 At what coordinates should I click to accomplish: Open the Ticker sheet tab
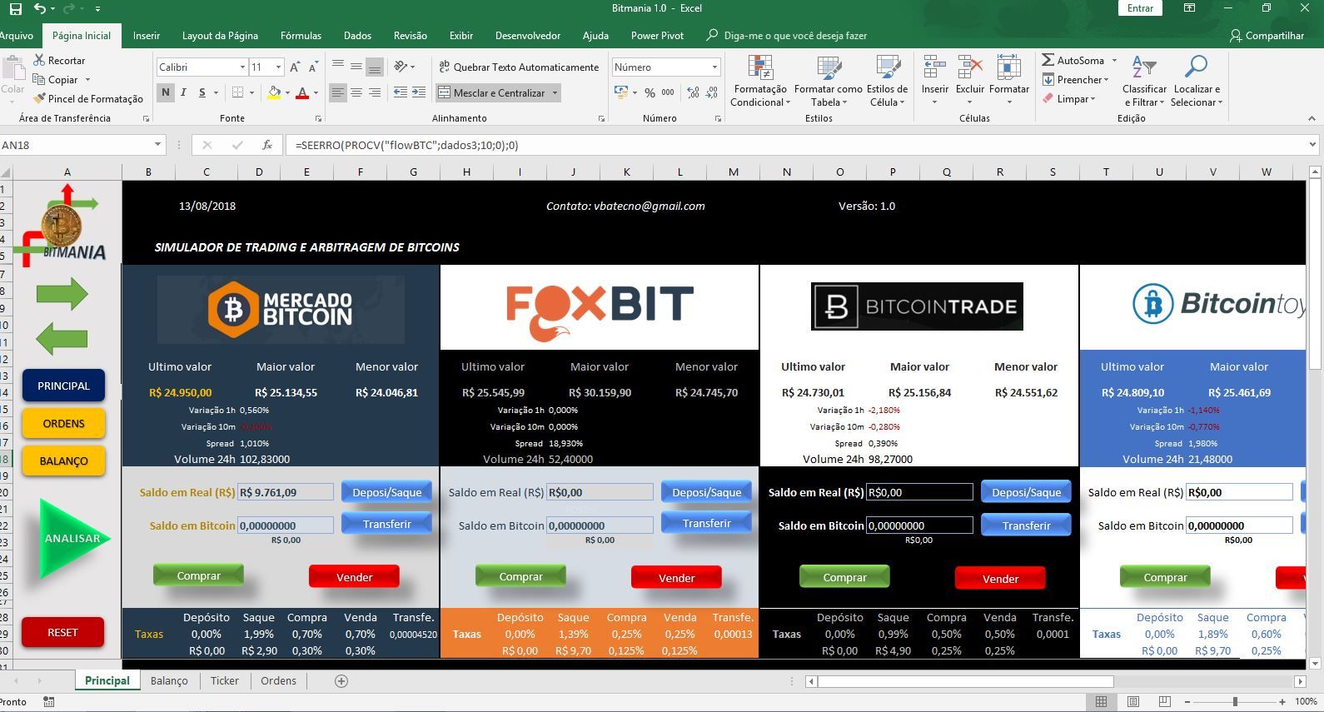click(225, 680)
